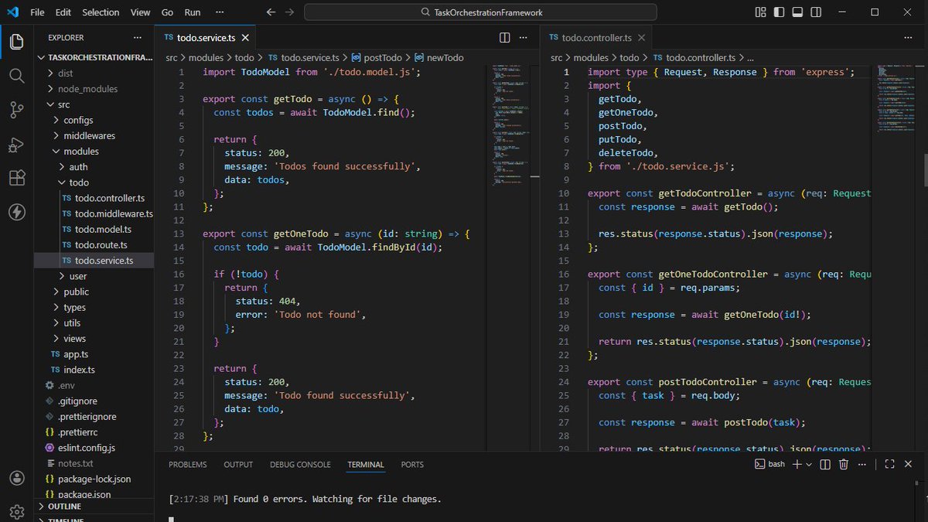
Task: Open eslint.config.js in file explorer
Action: [94, 447]
